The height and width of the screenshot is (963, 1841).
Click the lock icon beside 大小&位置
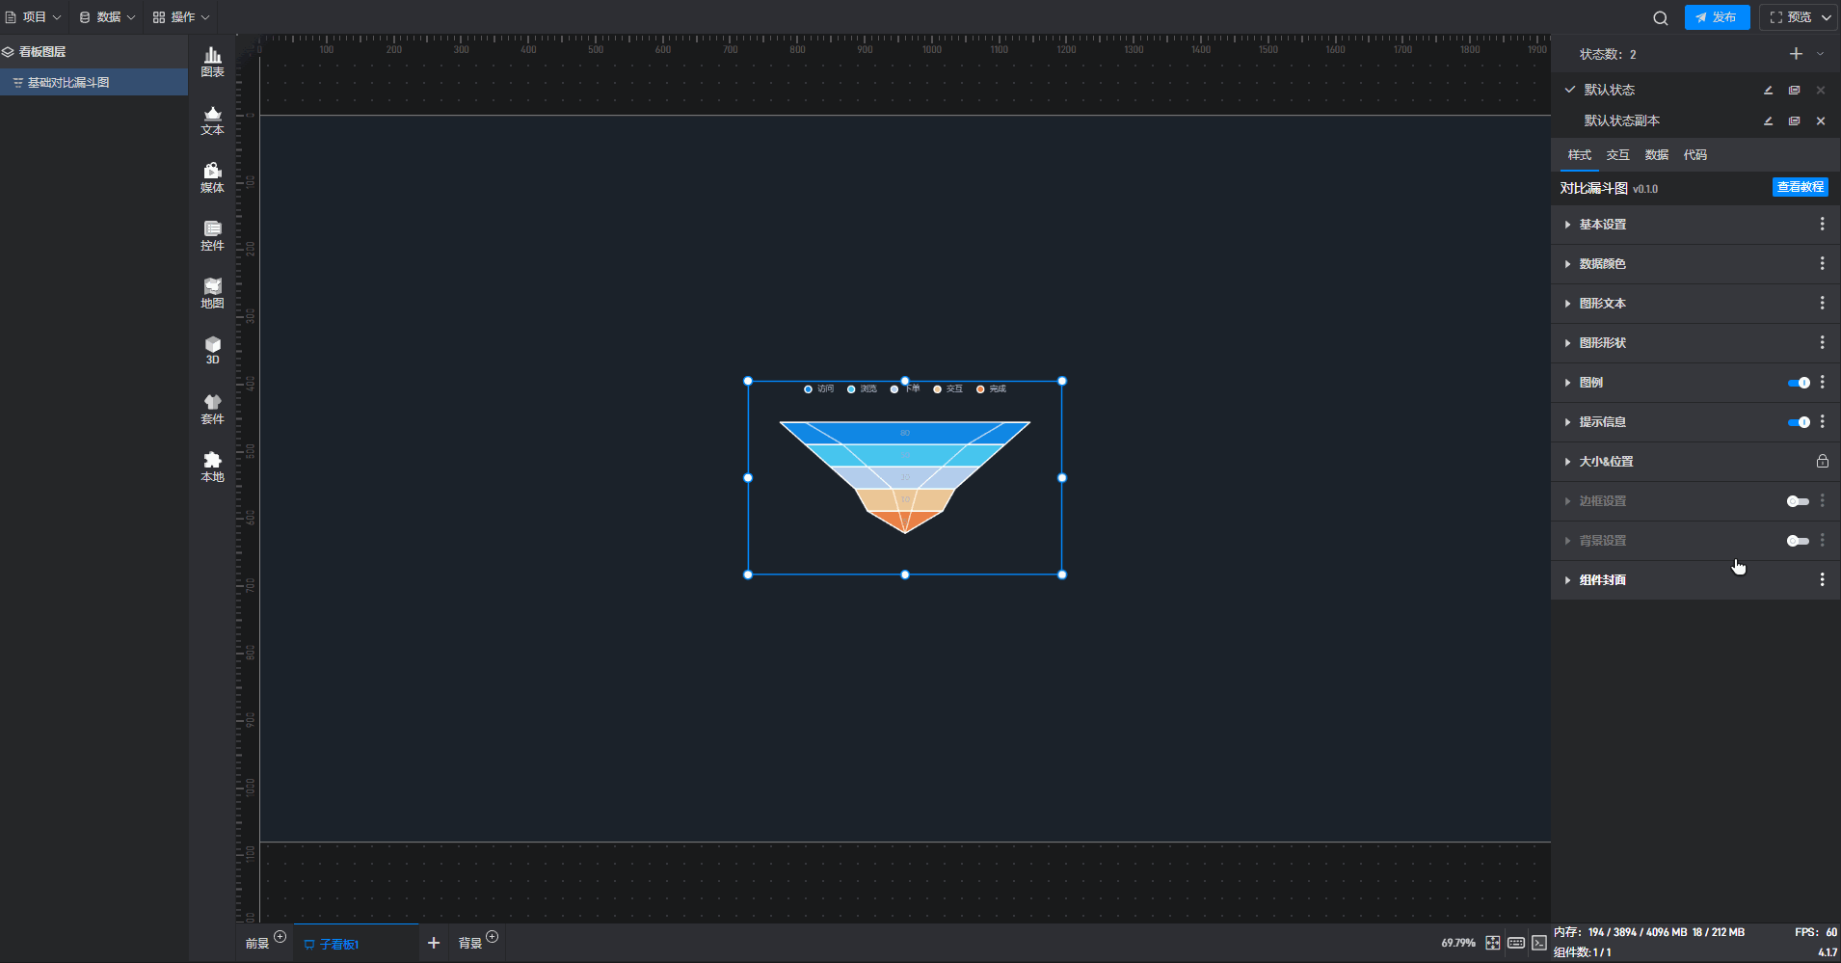coord(1822,462)
